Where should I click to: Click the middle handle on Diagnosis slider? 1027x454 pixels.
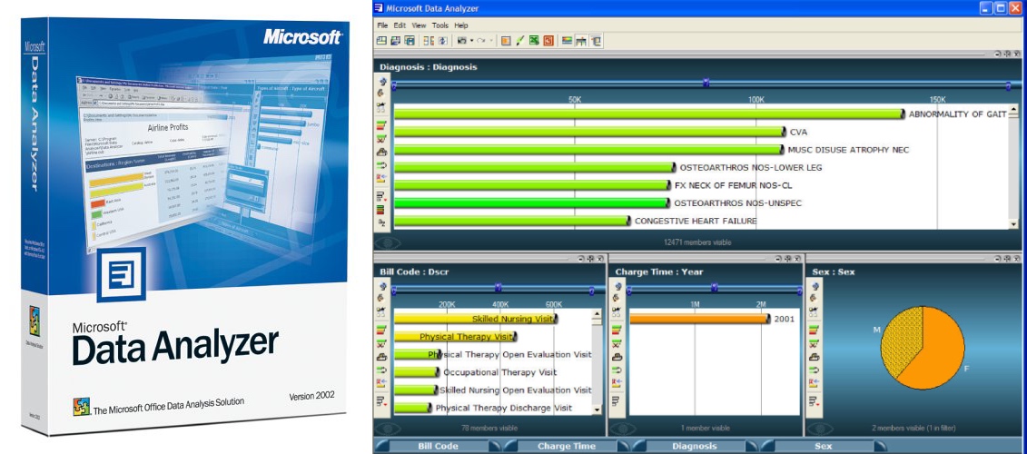(706, 83)
